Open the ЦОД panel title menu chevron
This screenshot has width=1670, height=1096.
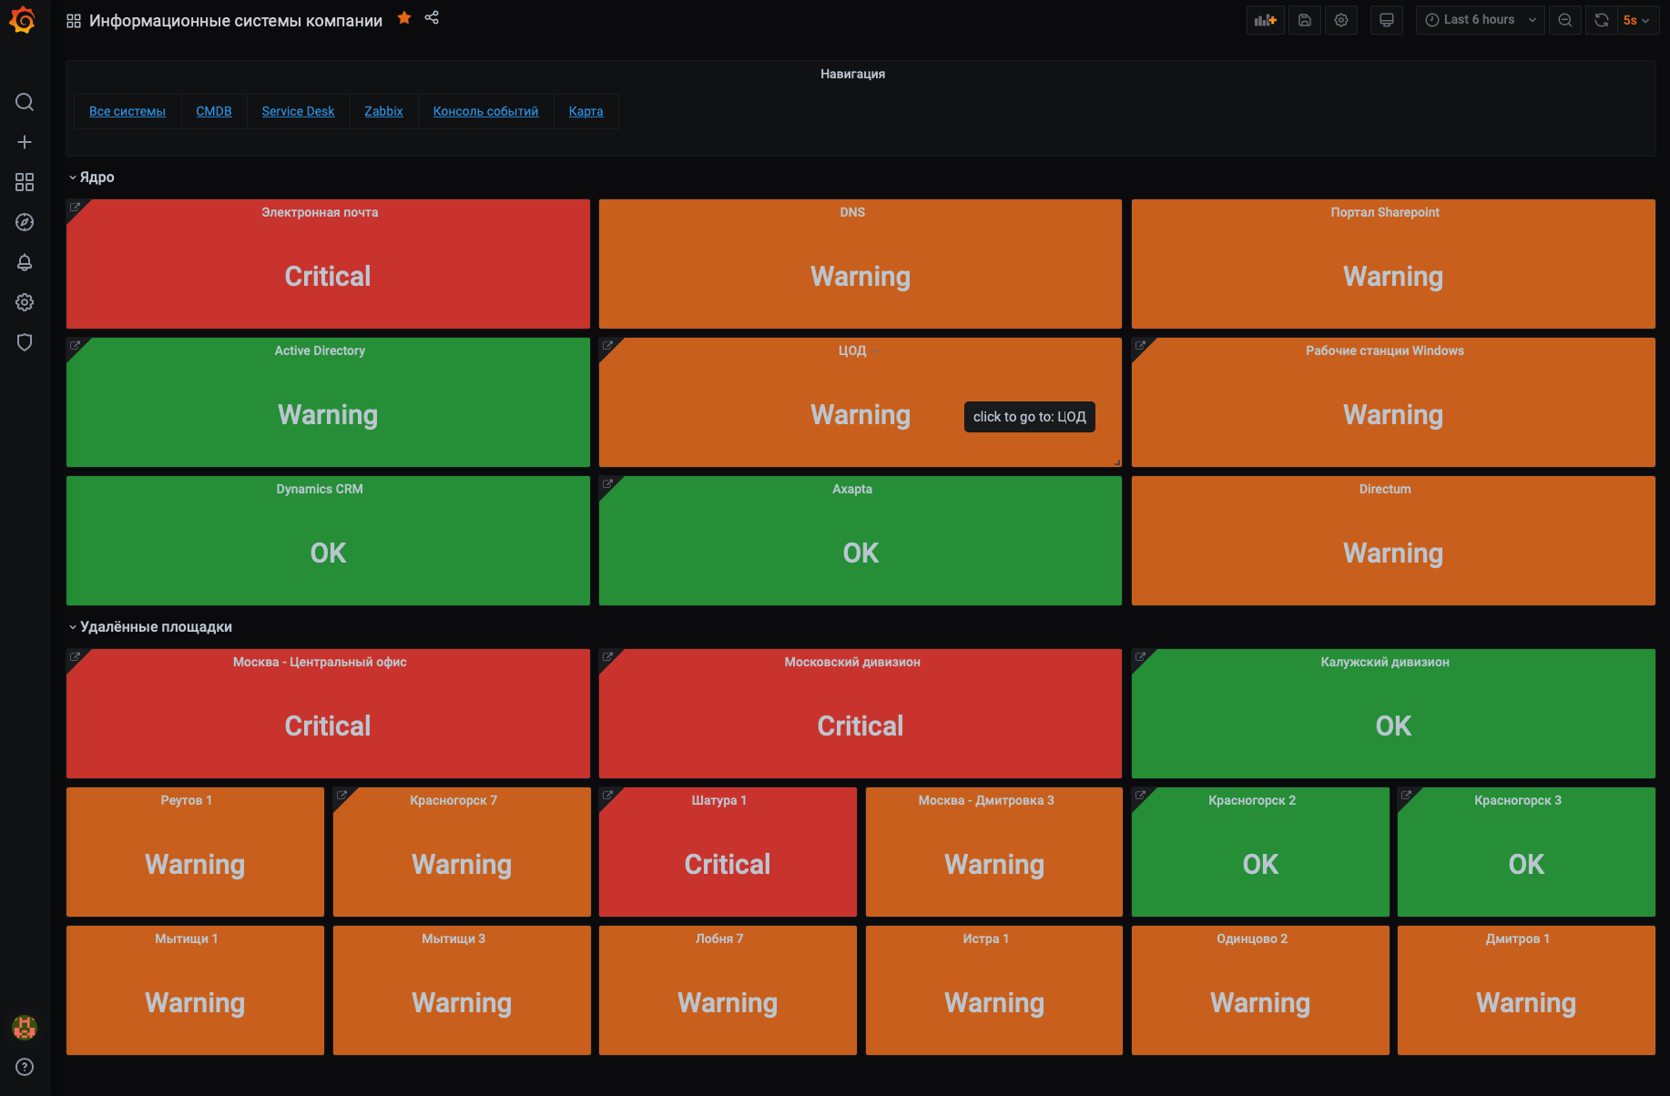pyautogui.click(x=876, y=351)
